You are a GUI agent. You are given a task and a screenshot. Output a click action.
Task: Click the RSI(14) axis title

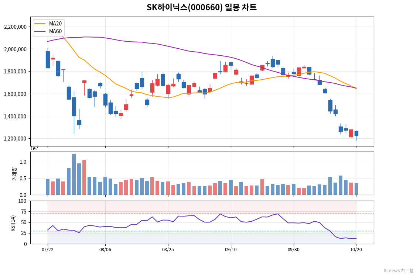tap(13, 223)
